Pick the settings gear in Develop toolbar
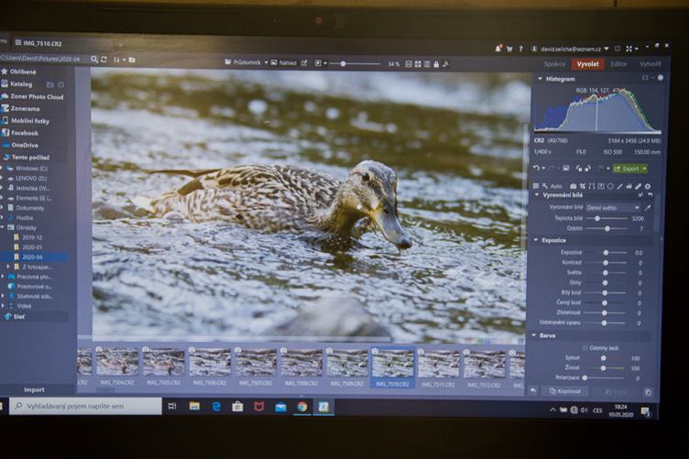 click(x=648, y=186)
